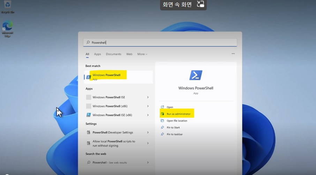Open the Recycle Bin desktop icon
The width and height of the screenshot is (316, 175).
[7, 6]
